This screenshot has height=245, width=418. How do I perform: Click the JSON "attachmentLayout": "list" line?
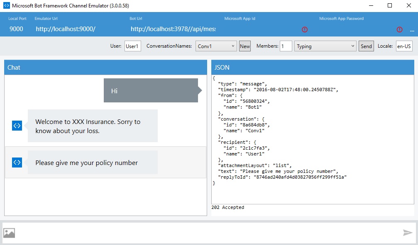(255, 165)
